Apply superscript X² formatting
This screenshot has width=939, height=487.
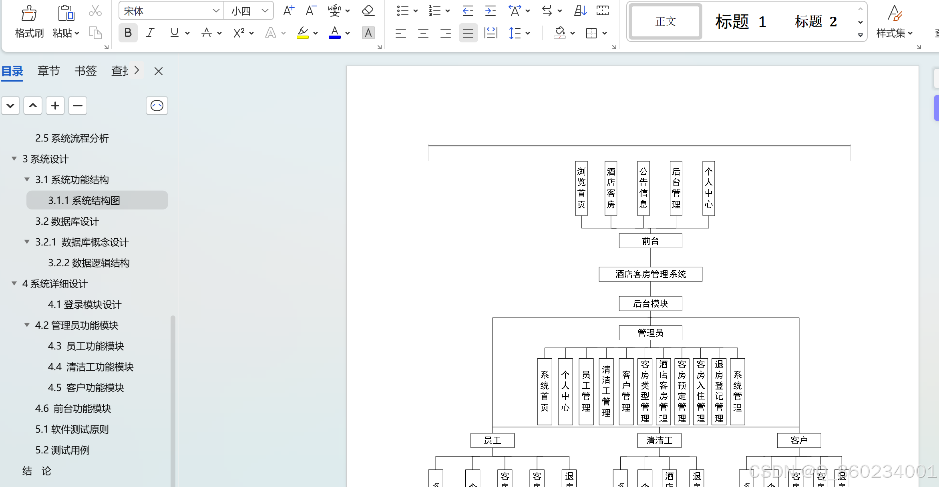click(239, 33)
